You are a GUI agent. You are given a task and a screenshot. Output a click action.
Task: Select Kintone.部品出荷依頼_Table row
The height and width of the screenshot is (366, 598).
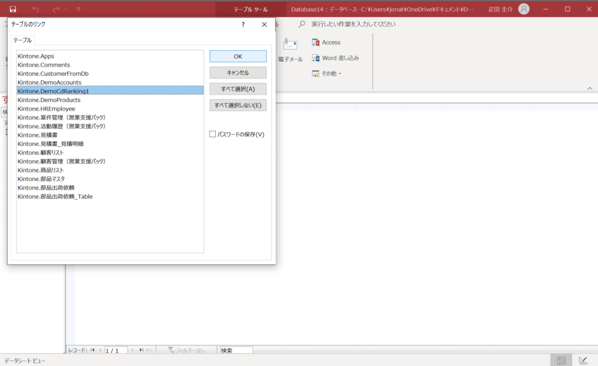(110, 196)
